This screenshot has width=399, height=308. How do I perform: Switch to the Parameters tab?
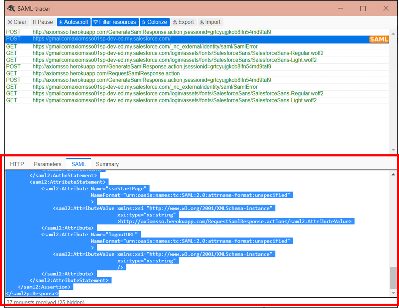(x=48, y=164)
